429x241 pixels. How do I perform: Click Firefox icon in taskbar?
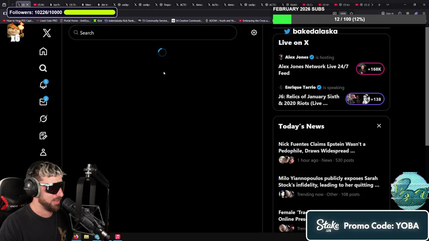pos(76,237)
